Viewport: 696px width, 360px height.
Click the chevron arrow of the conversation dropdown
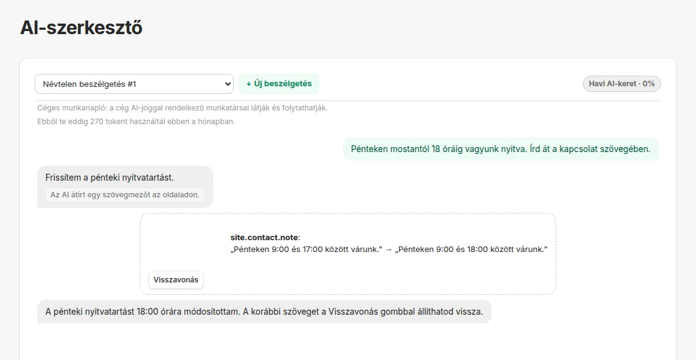[x=227, y=84]
